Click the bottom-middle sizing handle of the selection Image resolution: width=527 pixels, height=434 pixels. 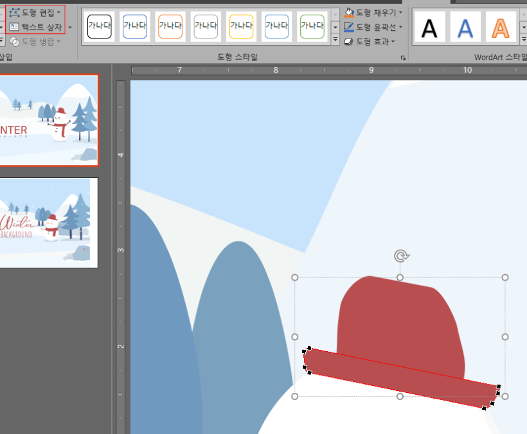click(400, 396)
